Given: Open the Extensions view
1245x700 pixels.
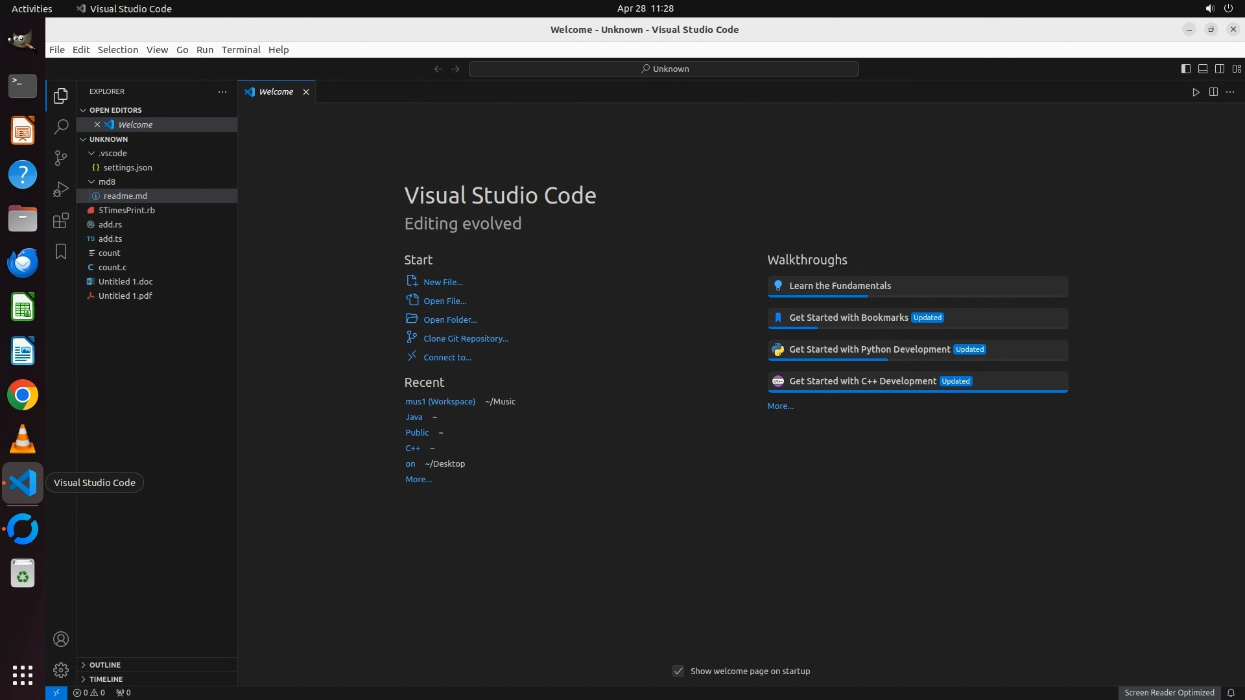Looking at the screenshot, I should pos(61,220).
